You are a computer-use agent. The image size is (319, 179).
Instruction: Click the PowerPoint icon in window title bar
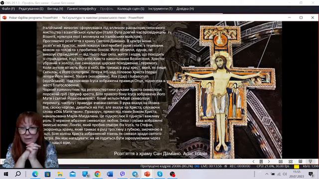click(x=4, y=18)
